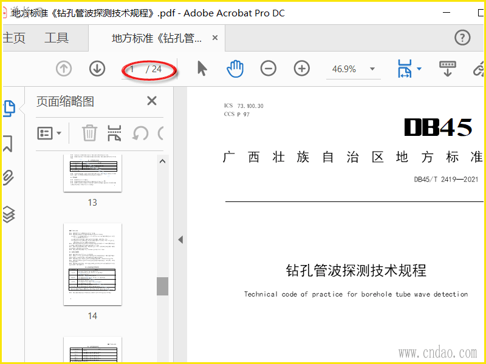
Task: Open page thumbnails sidebar icon
Action: pyautogui.click(x=9, y=109)
